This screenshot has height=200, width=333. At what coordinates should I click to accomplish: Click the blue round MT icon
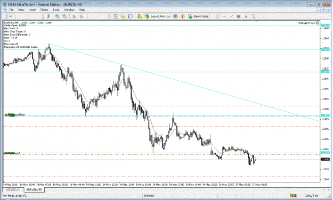click(x=175, y=16)
